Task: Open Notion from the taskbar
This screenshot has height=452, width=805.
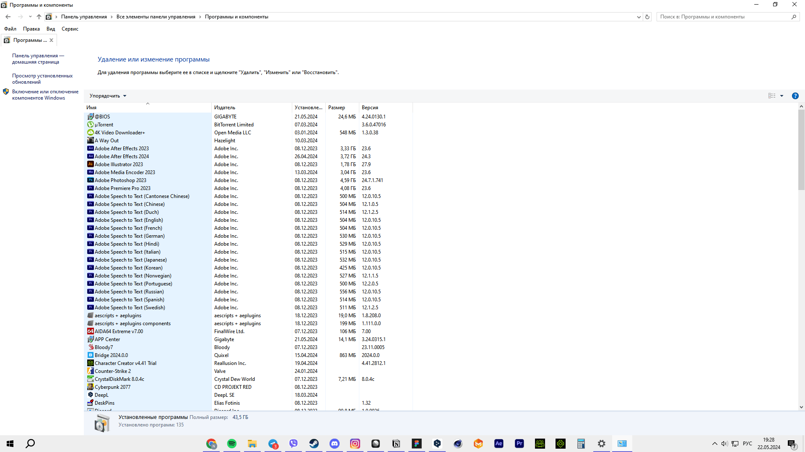Action: 396,444
